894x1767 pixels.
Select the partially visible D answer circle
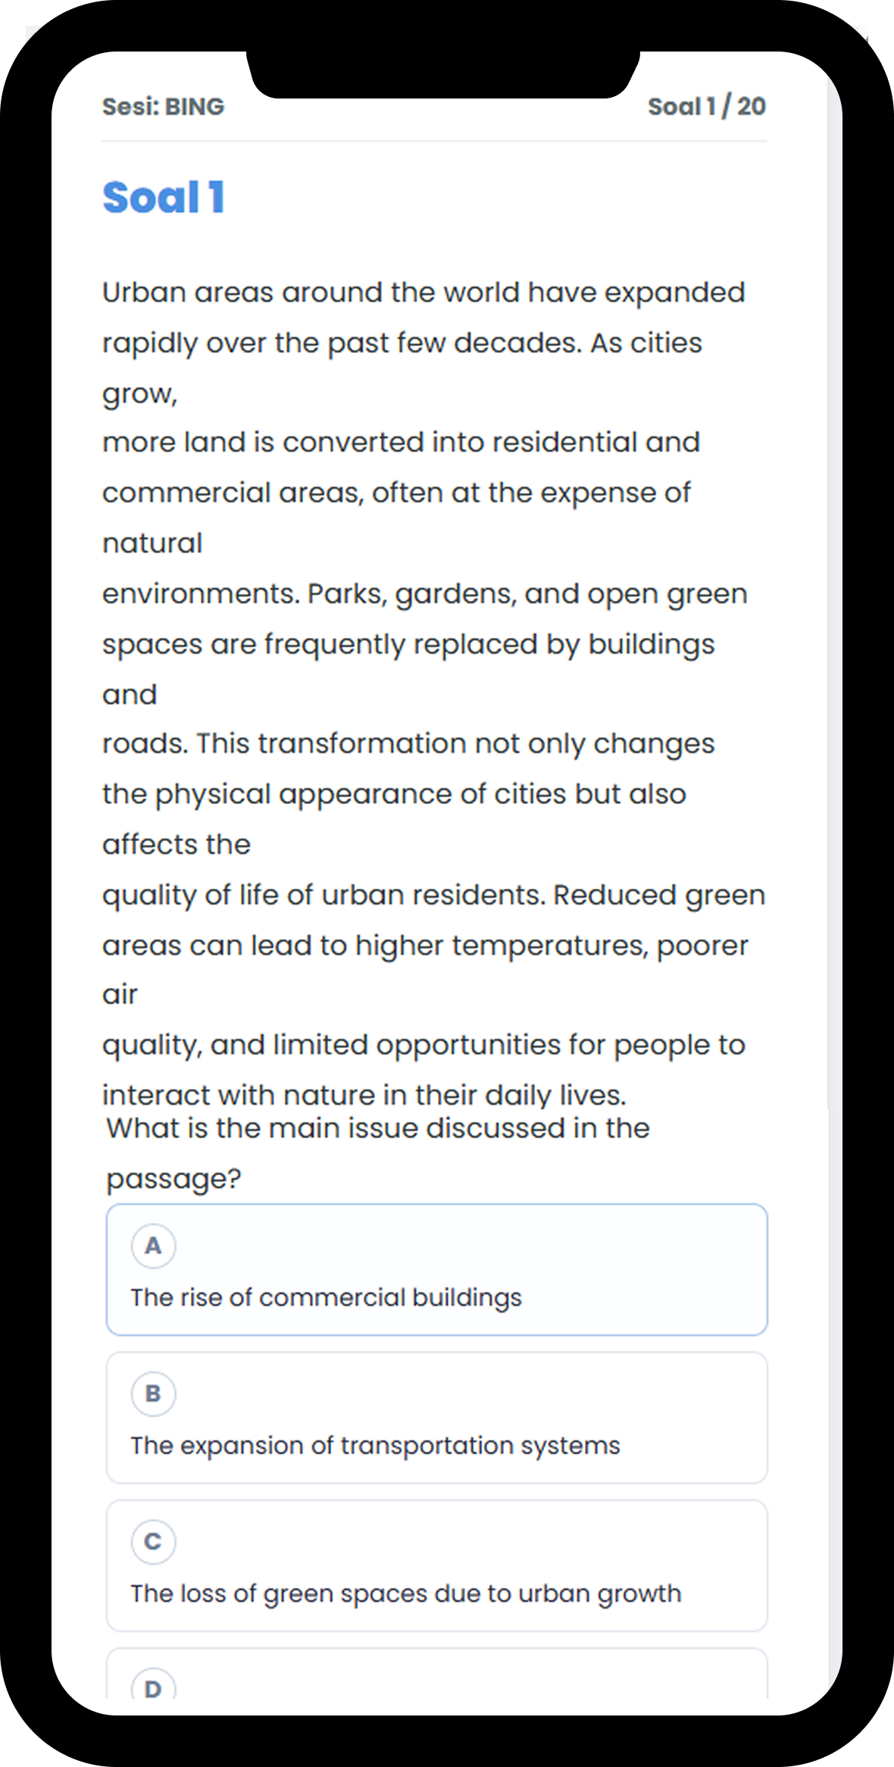coord(153,1687)
